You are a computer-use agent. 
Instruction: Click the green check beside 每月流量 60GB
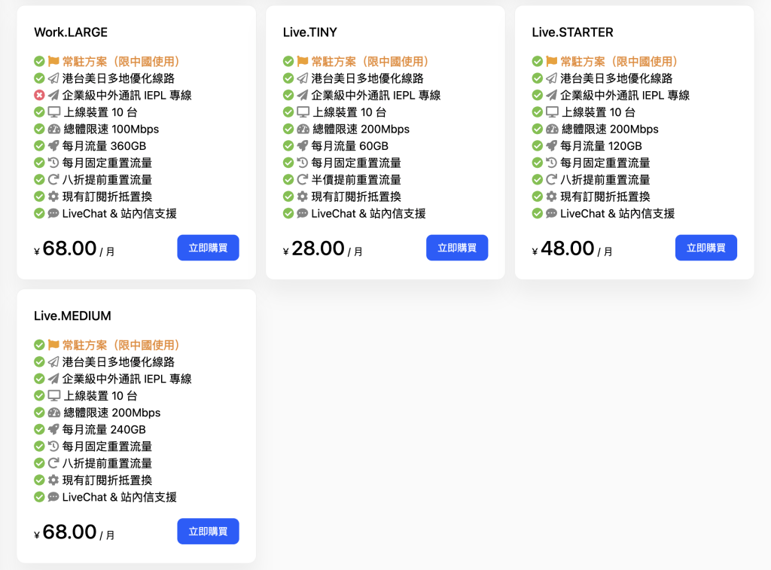point(288,146)
